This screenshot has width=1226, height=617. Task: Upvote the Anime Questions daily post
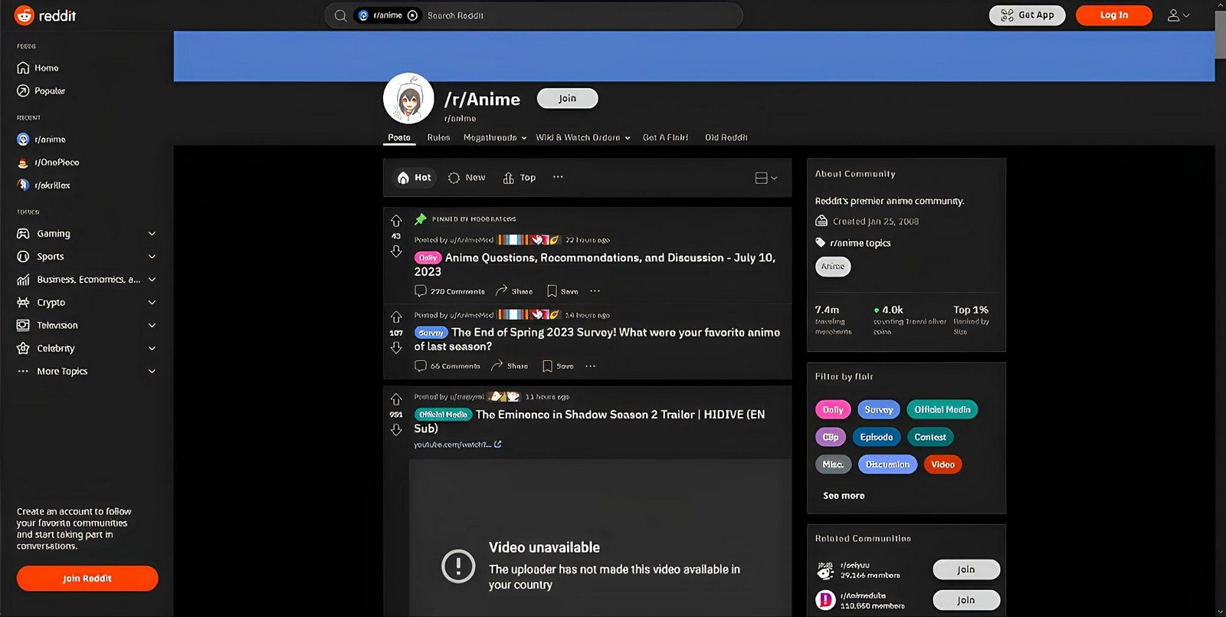tap(396, 221)
